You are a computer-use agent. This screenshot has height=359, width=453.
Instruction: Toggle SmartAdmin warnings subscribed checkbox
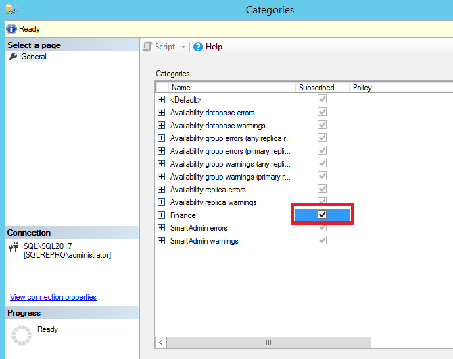coord(323,240)
